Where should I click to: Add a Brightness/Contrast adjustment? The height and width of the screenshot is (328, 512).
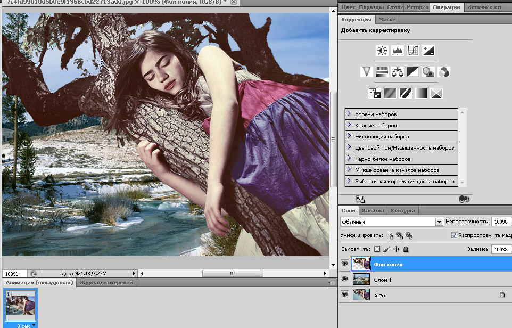pos(382,51)
